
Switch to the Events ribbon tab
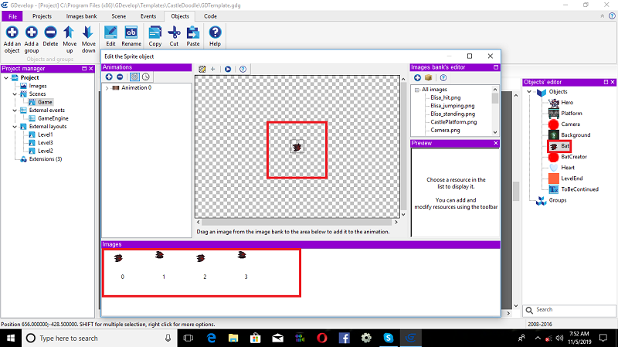(x=148, y=16)
